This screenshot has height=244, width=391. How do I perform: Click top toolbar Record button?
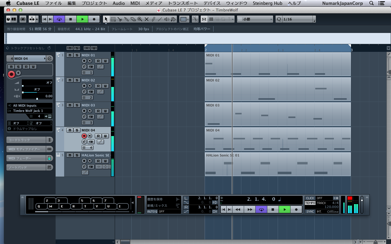coord(94,19)
